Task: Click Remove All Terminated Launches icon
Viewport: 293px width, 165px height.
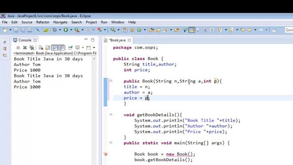Action: [x=32, y=48]
